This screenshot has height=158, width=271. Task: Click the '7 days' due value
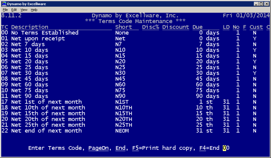point(209,44)
